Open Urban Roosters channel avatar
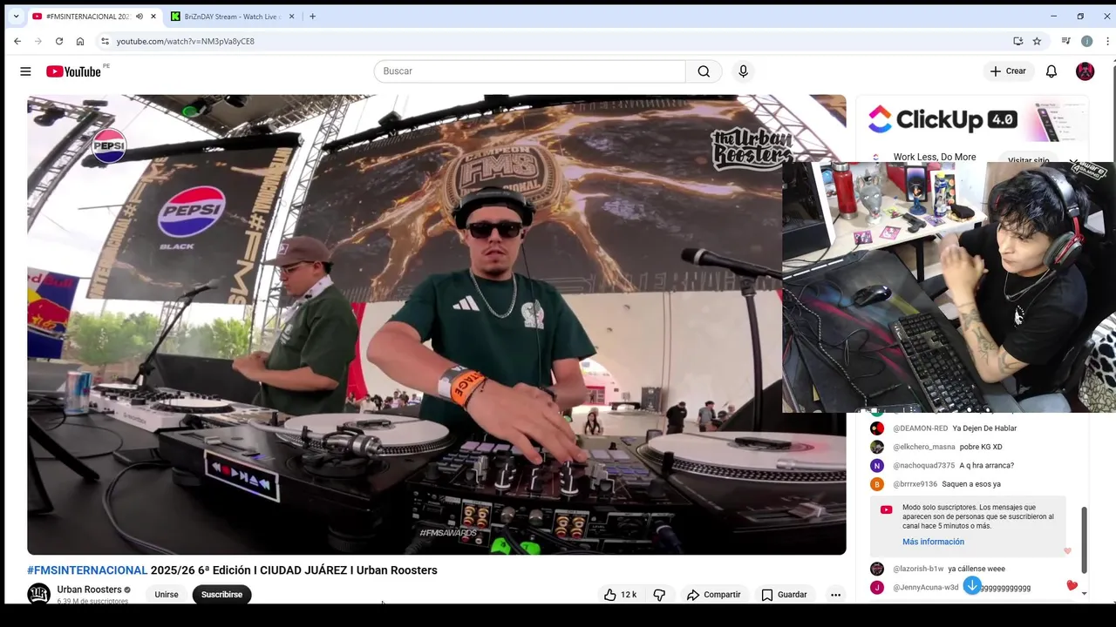 (38, 594)
